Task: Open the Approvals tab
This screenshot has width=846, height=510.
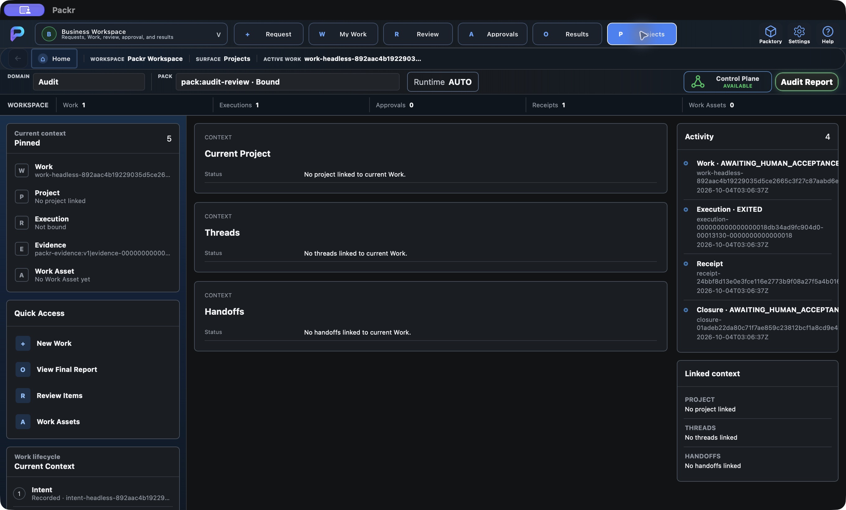Action: pos(492,34)
